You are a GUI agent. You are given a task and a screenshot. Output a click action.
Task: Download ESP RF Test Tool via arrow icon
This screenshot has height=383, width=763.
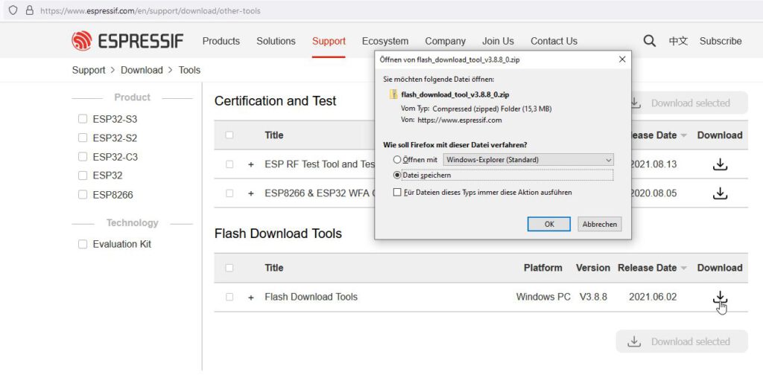tap(720, 164)
